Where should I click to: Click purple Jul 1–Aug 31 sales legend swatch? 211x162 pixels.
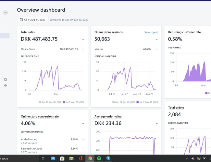click(x=64, y=102)
